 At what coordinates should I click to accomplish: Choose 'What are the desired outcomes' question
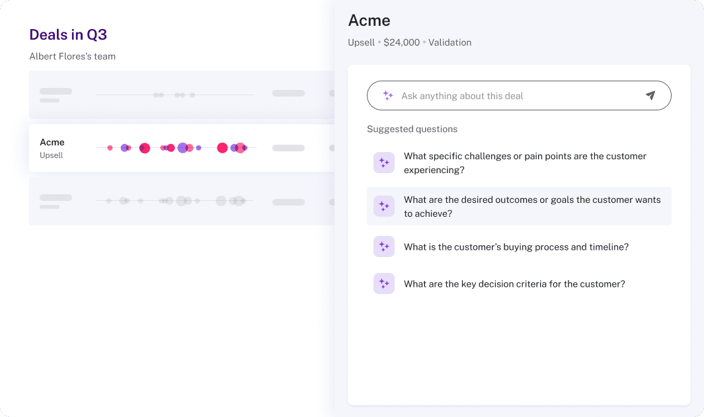pyautogui.click(x=531, y=206)
